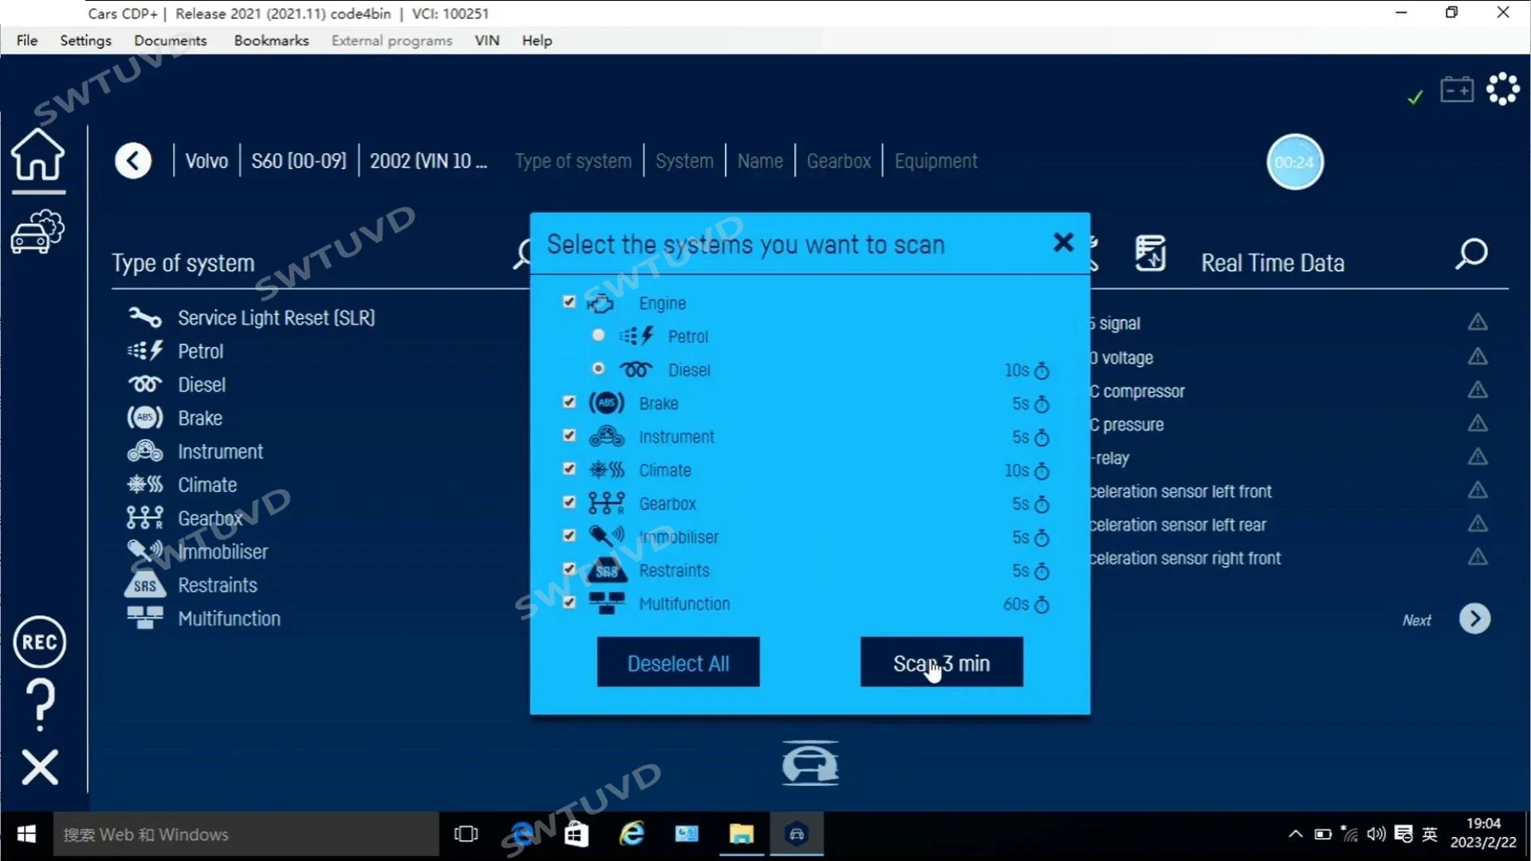1531x861 pixels.
Task: Click the Deselect All button
Action: (x=677, y=663)
